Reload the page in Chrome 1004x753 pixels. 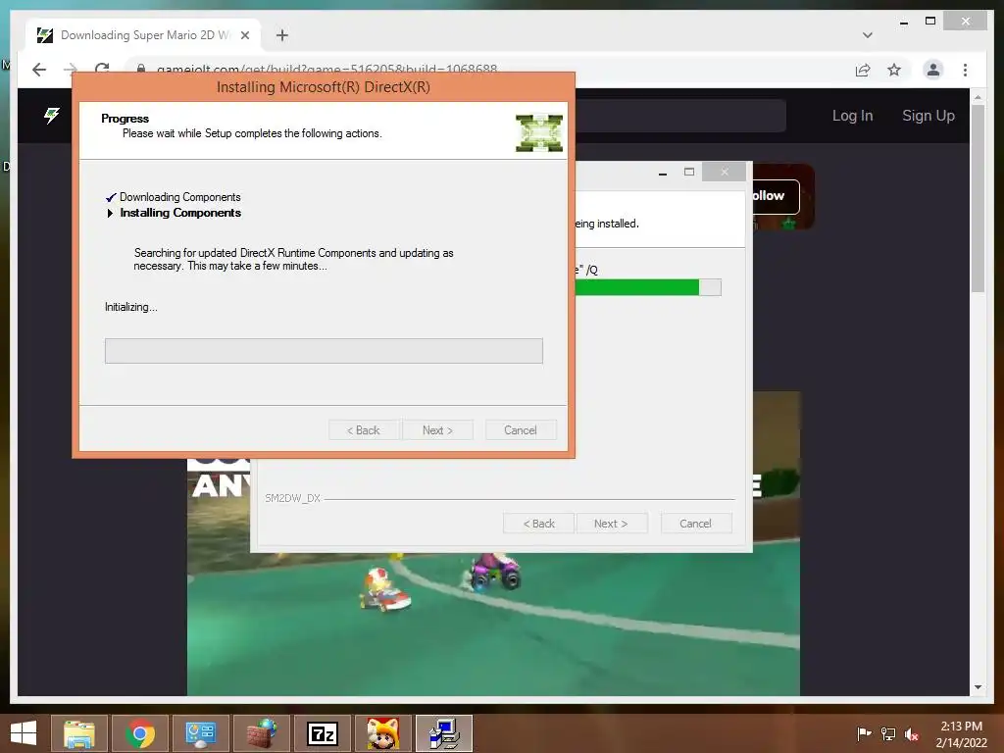102,68
